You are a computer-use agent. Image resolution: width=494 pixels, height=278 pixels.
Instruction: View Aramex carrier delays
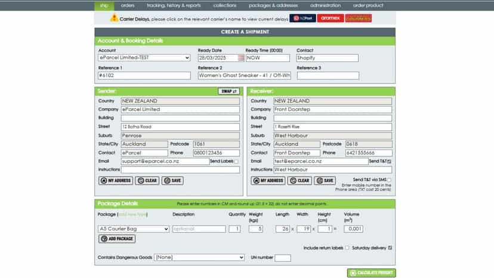[331, 18]
